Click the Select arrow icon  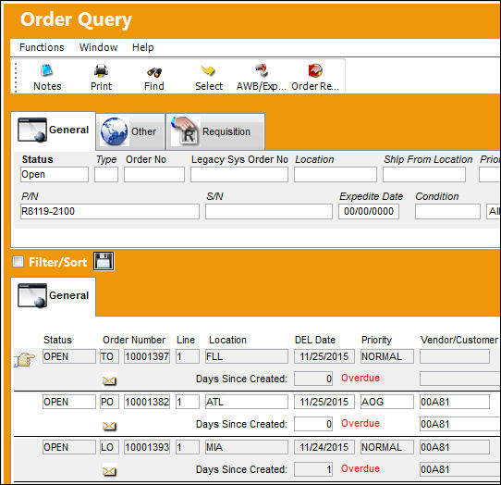[208, 70]
